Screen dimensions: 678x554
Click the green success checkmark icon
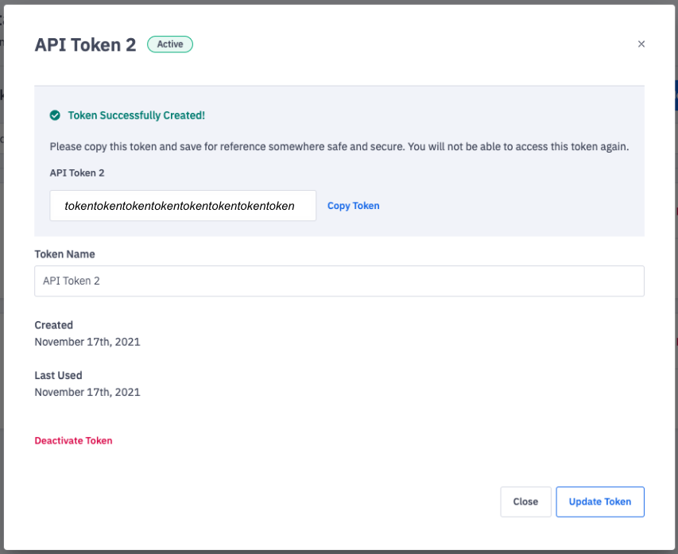click(55, 115)
